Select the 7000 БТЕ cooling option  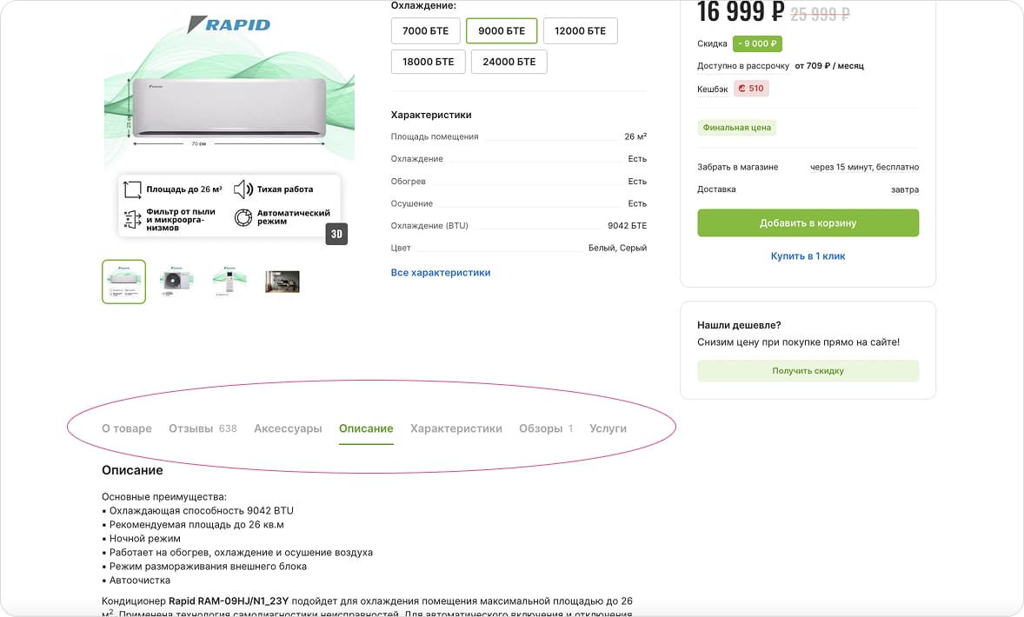click(x=425, y=31)
